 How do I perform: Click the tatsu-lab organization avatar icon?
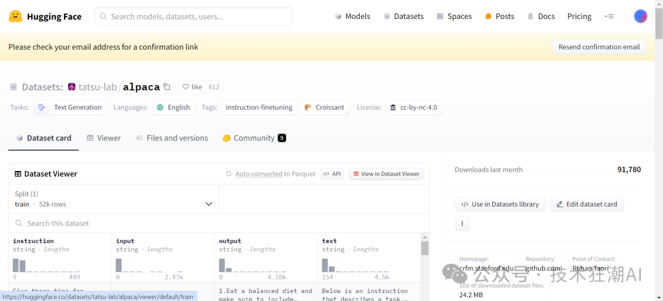click(x=71, y=87)
